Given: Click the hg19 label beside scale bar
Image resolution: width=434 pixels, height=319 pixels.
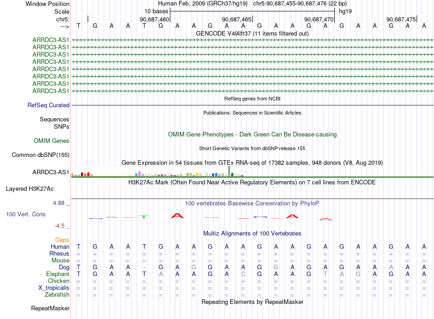Looking at the screenshot, I should tap(345, 11).
